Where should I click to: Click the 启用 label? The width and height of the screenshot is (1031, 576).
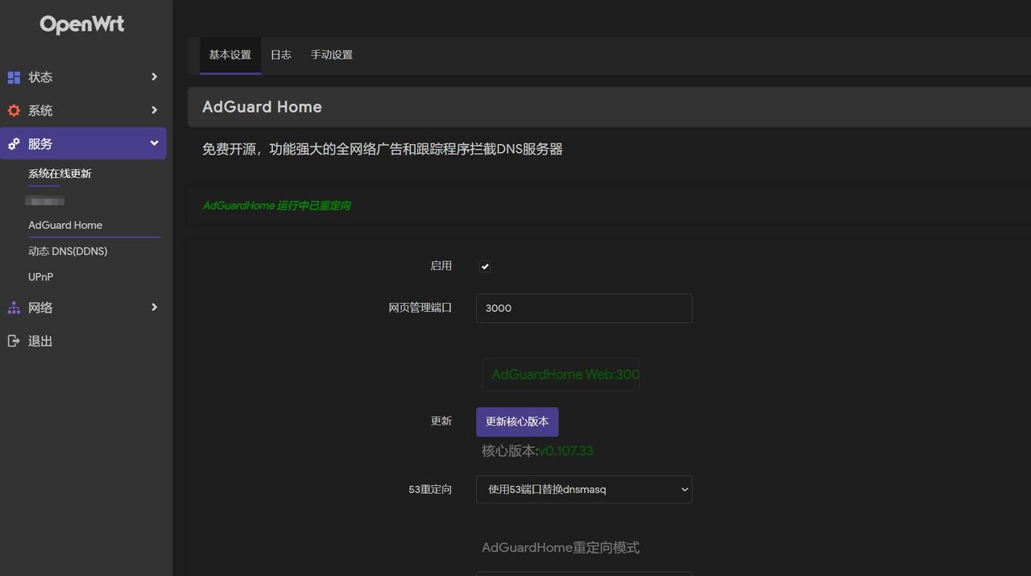(x=441, y=266)
